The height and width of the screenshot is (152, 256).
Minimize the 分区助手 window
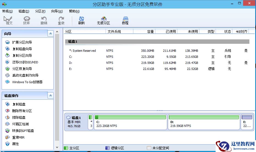click(x=232, y=3)
